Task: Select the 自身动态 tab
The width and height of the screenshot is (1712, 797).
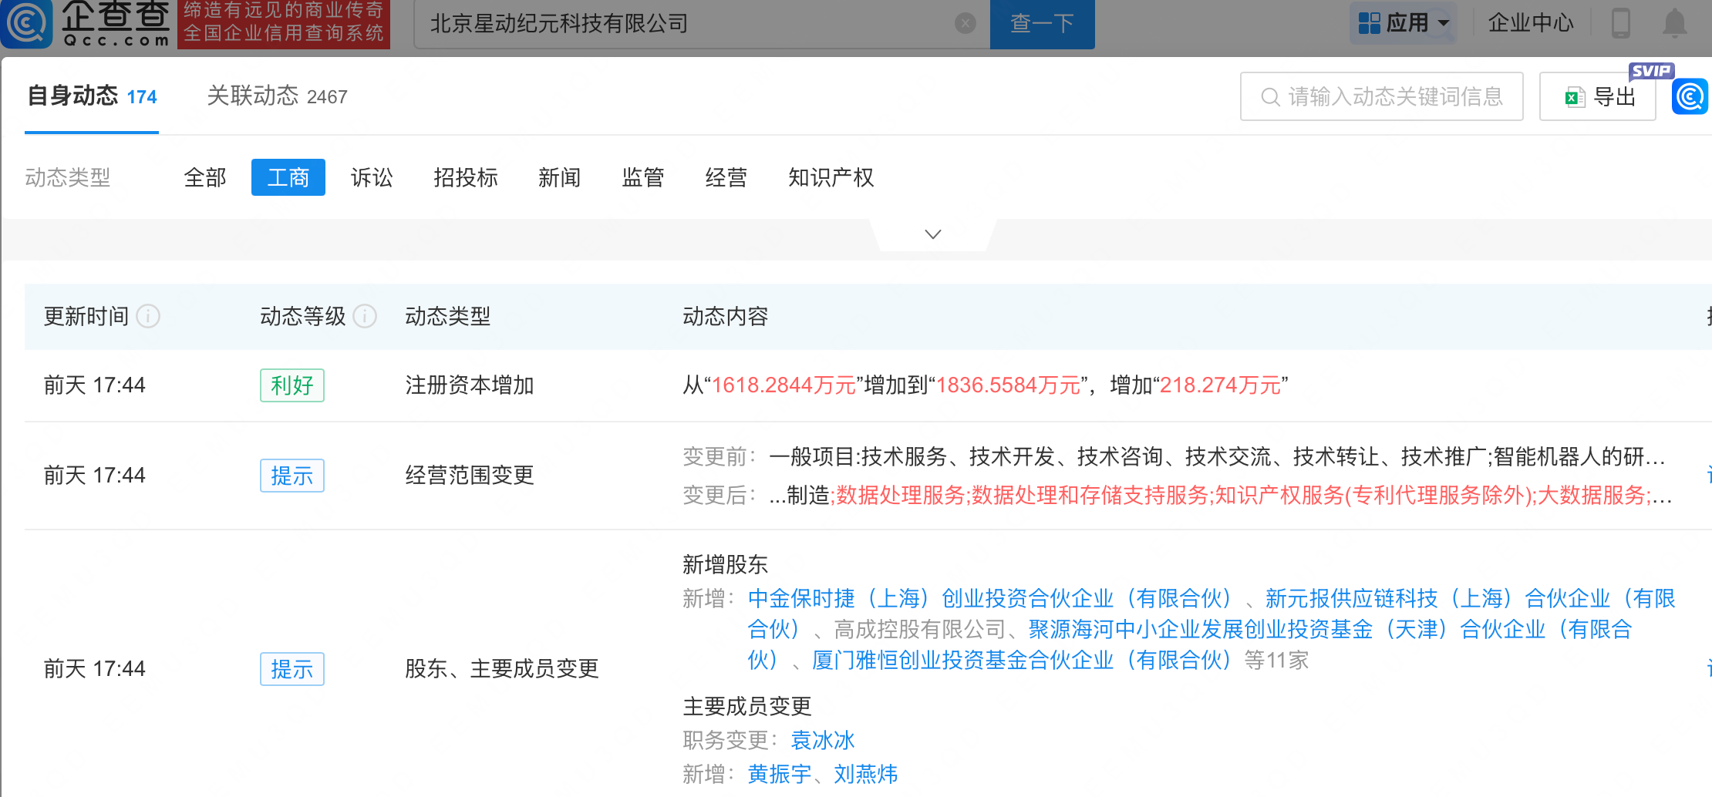Action: 92,96
